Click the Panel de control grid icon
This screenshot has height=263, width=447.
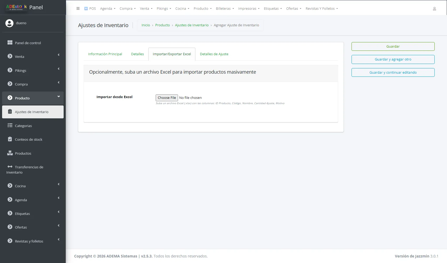tap(10, 43)
